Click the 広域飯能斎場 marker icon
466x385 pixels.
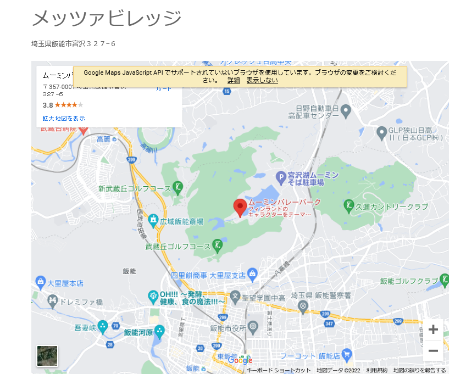pyautogui.click(x=153, y=221)
